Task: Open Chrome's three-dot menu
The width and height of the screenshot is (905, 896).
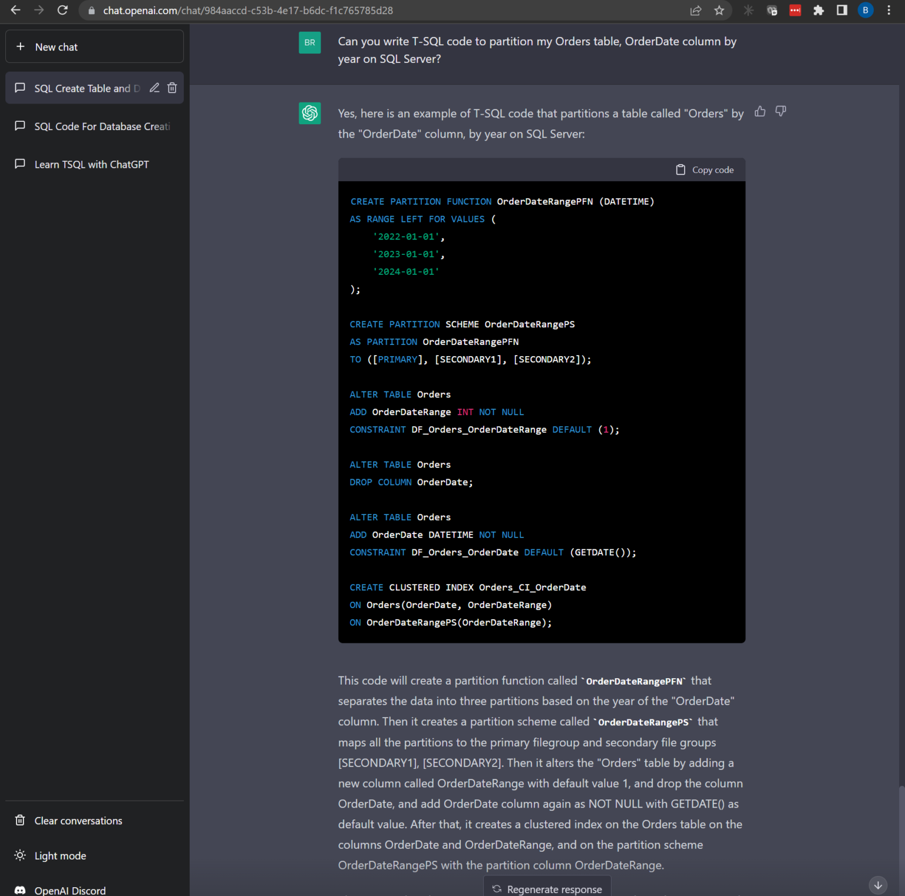Action: pyautogui.click(x=889, y=10)
